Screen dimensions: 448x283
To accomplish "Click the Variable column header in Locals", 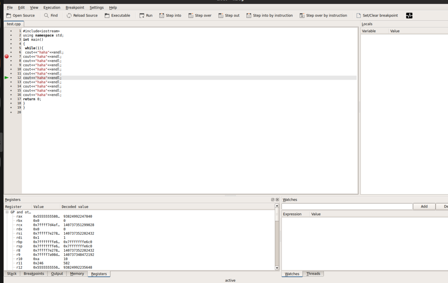I will click(x=375, y=31).
